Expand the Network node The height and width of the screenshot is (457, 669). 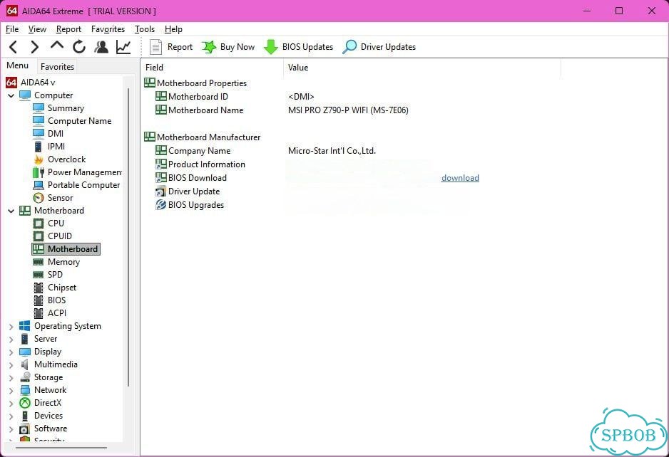pyautogui.click(x=11, y=391)
